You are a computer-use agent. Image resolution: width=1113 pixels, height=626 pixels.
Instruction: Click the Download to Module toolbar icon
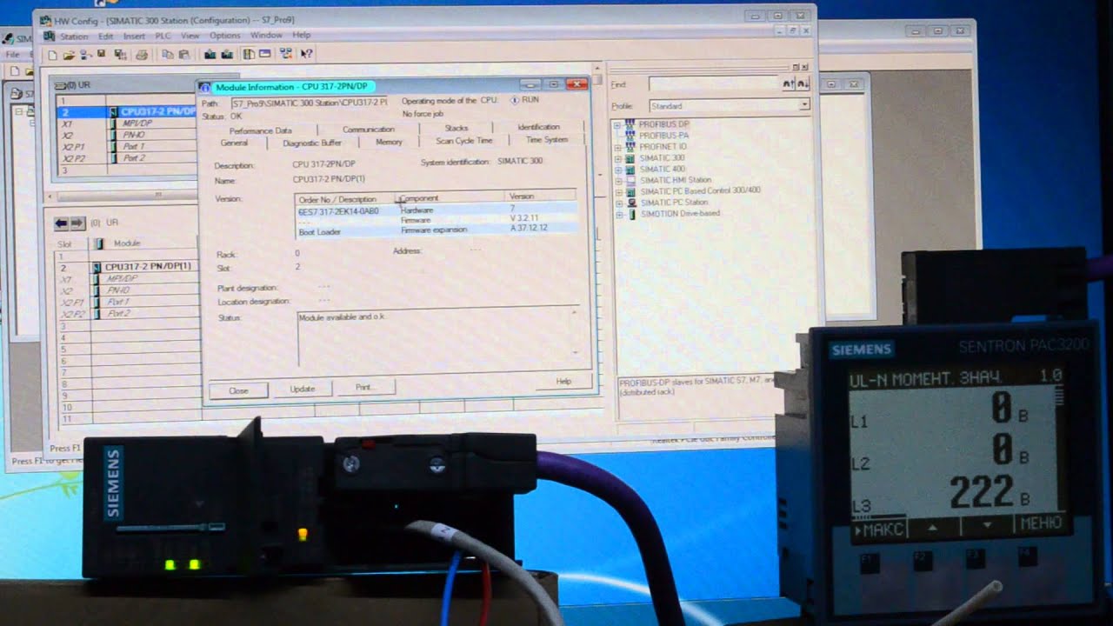point(210,54)
